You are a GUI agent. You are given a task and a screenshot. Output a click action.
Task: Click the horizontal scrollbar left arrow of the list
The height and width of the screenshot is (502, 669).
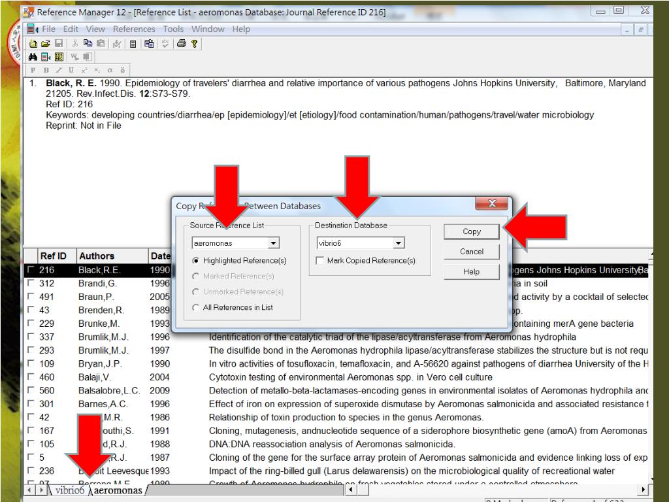[x=350, y=490]
